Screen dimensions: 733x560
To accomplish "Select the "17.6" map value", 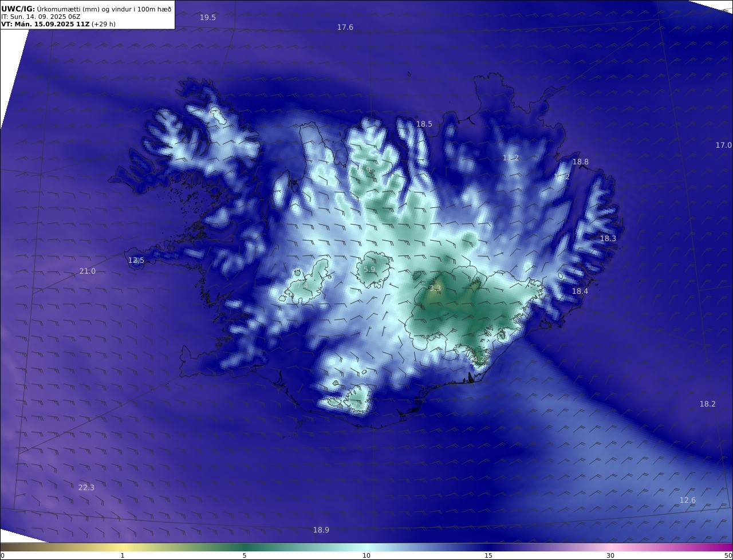I will point(345,27).
